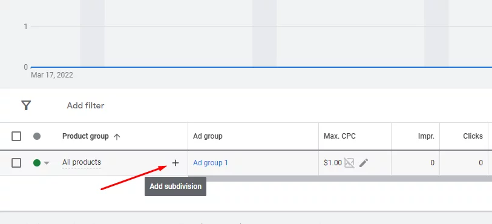
Task: Click the Impr. column header
Action: tap(426, 136)
